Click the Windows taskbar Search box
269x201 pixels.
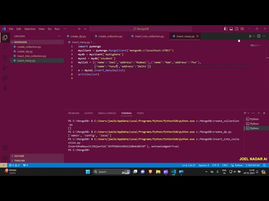pyautogui.click(x=111, y=172)
